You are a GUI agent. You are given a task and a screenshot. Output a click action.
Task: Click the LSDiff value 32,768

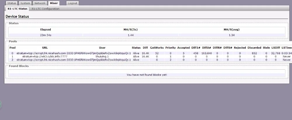coord(276,53)
